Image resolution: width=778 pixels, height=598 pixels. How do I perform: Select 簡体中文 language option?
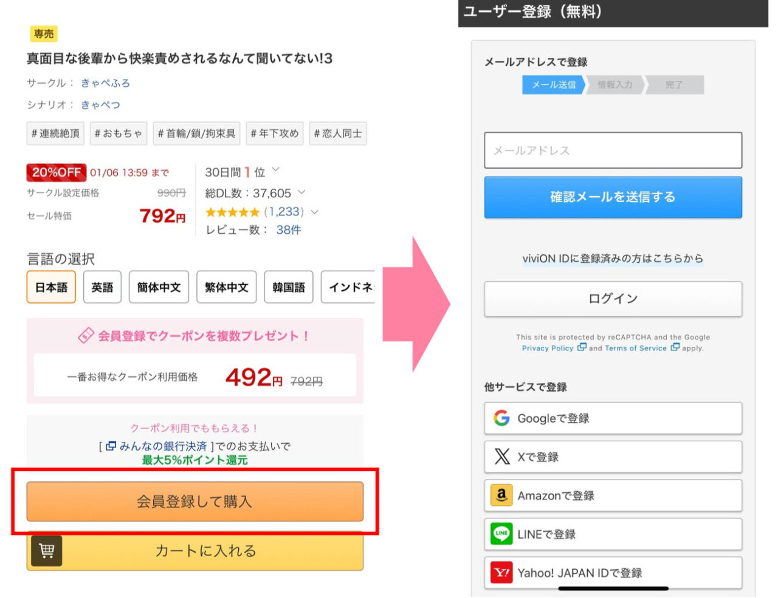pyautogui.click(x=159, y=287)
